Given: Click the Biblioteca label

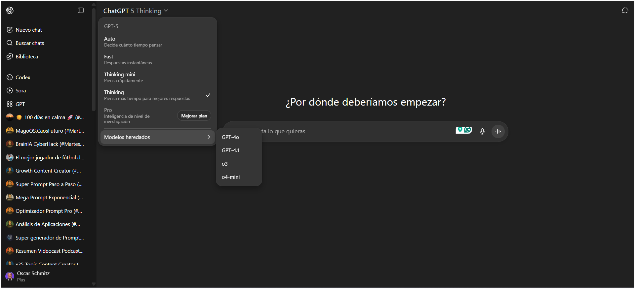Looking at the screenshot, I should [27, 56].
